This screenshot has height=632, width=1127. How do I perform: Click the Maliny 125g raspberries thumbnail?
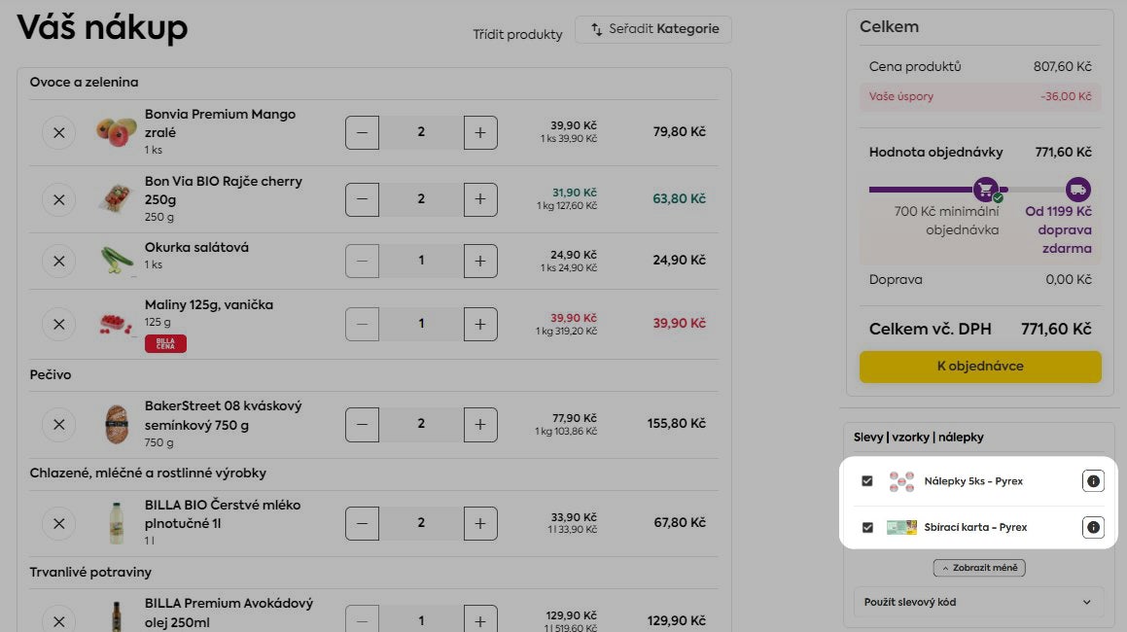click(x=117, y=324)
